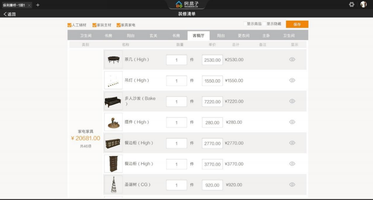Hide the 多人沙发 (Bake) item
Image resolution: width=373 pixels, height=200 pixels.
(x=292, y=101)
